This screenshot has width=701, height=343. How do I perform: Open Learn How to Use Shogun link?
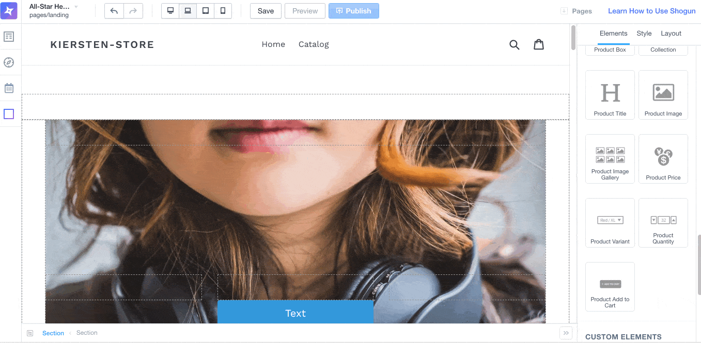coord(651,11)
